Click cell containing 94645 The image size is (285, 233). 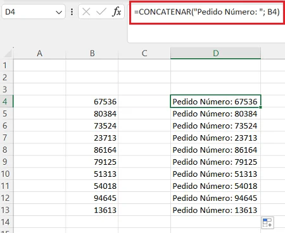92,198
